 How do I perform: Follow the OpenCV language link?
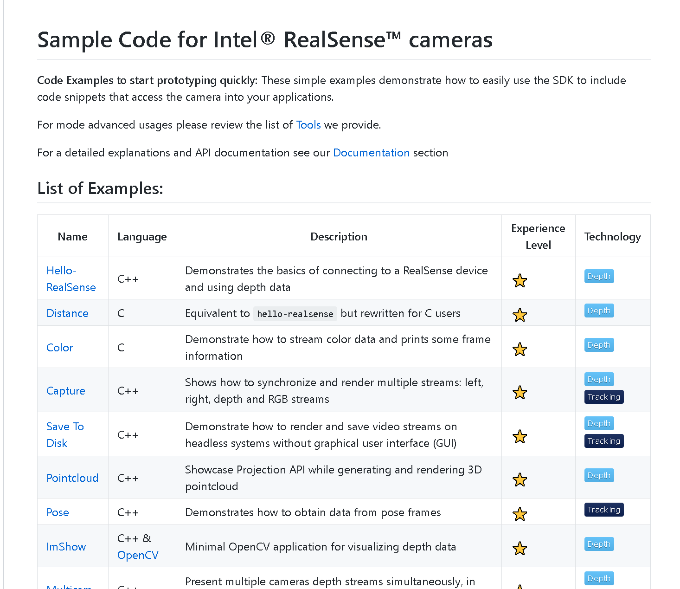tap(138, 555)
